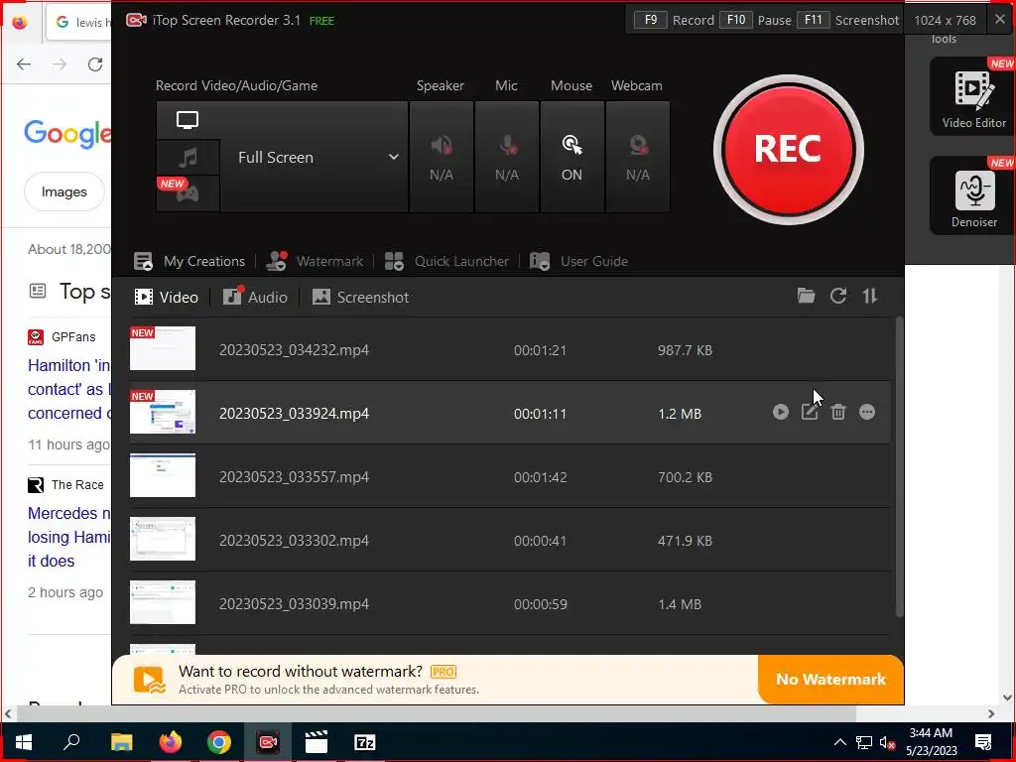Switch to the Video tab
Image resolution: width=1016 pixels, height=762 pixels.
(167, 298)
